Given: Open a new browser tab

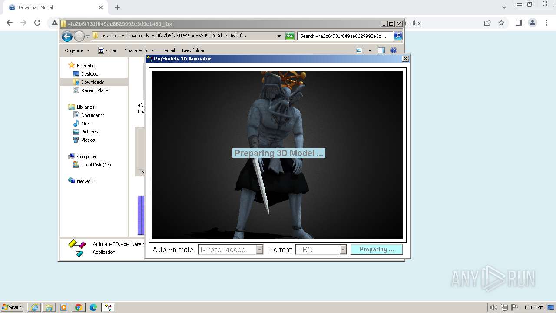Looking at the screenshot, I should (117, 7).
